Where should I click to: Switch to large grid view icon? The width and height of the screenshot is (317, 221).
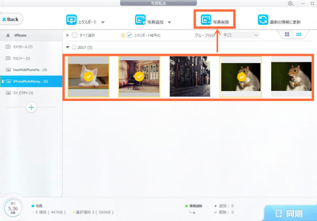(287, 35)
